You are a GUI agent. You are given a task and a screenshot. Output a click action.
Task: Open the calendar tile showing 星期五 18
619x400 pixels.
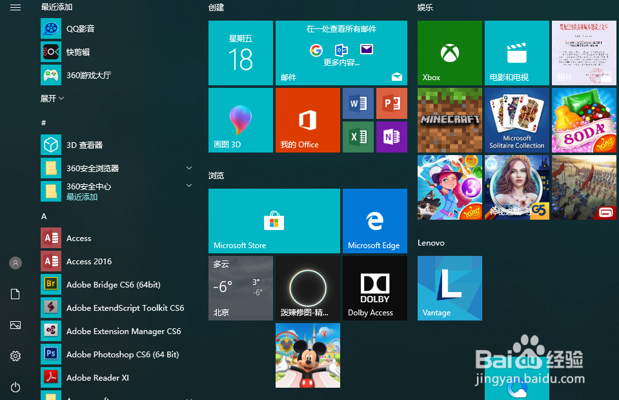(240, 53)
